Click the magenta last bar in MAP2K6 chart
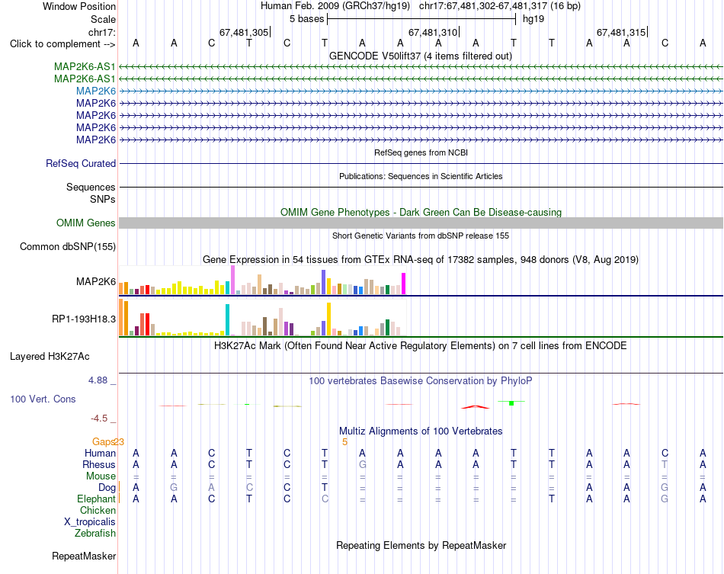The width and height of the screenshot is (724, 574). point(404,284)
